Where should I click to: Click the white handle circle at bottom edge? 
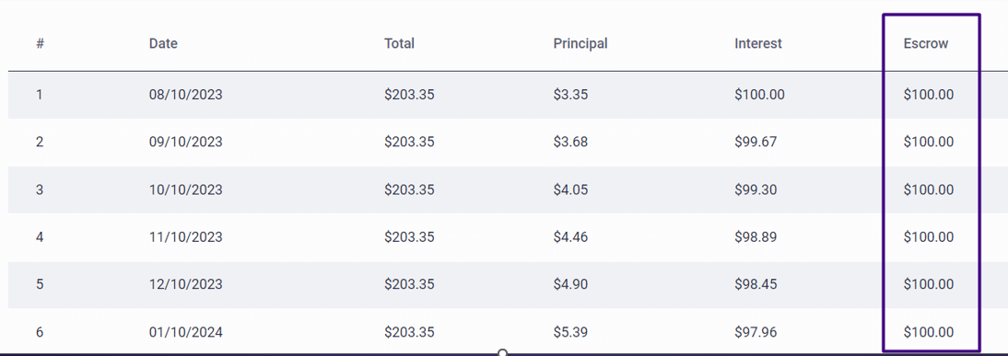tap(503, 353)
